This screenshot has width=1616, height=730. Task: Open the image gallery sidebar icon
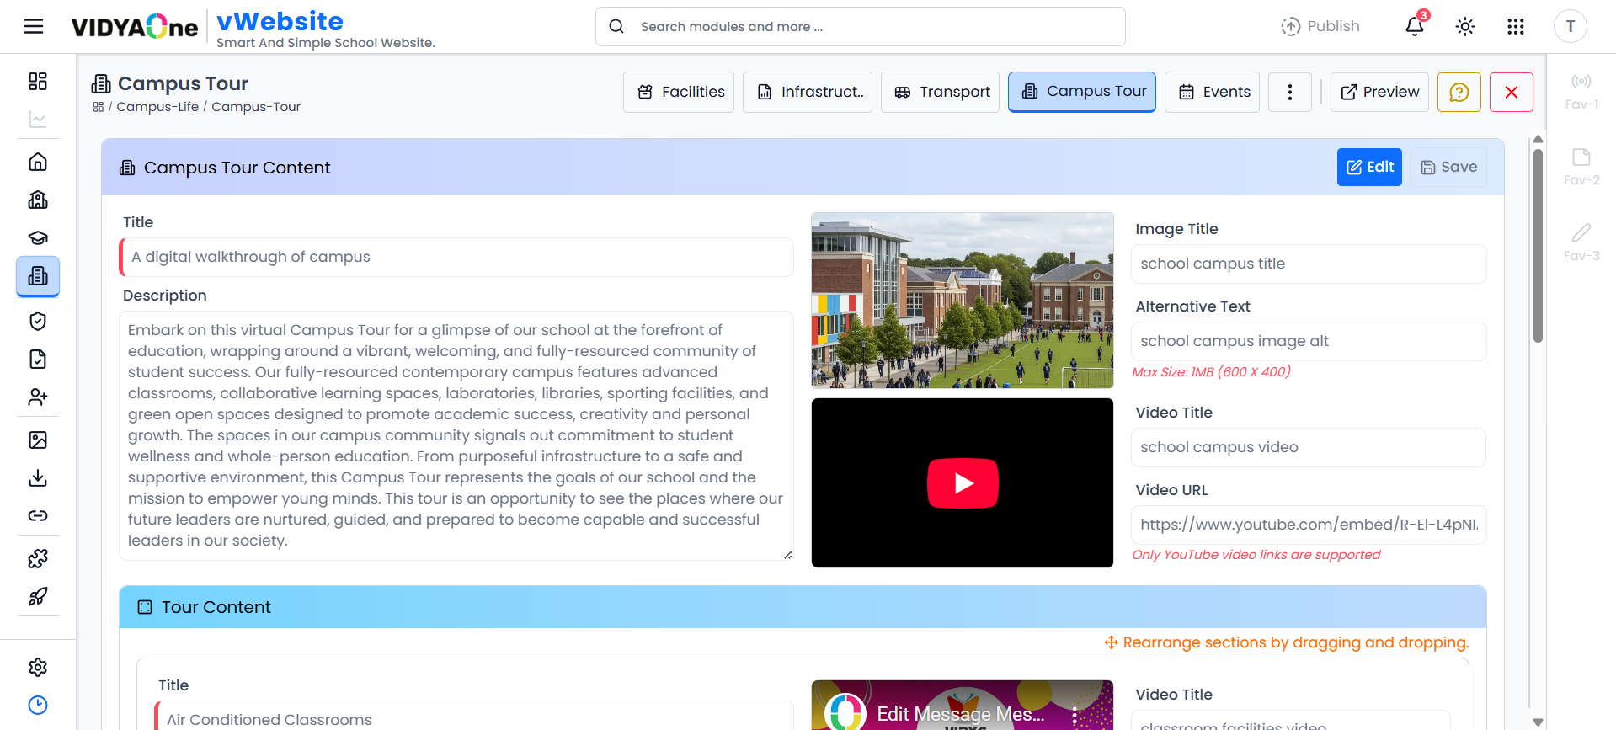point(38,440)
